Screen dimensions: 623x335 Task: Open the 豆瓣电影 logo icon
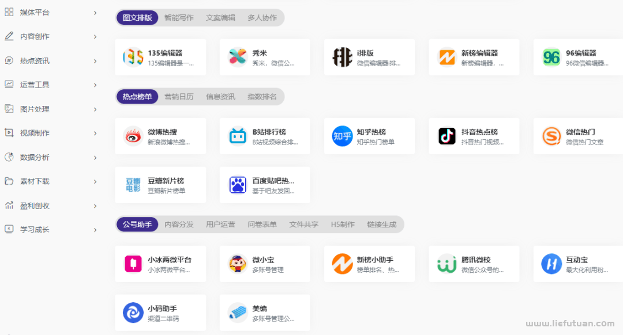click(x=133, y=185)
